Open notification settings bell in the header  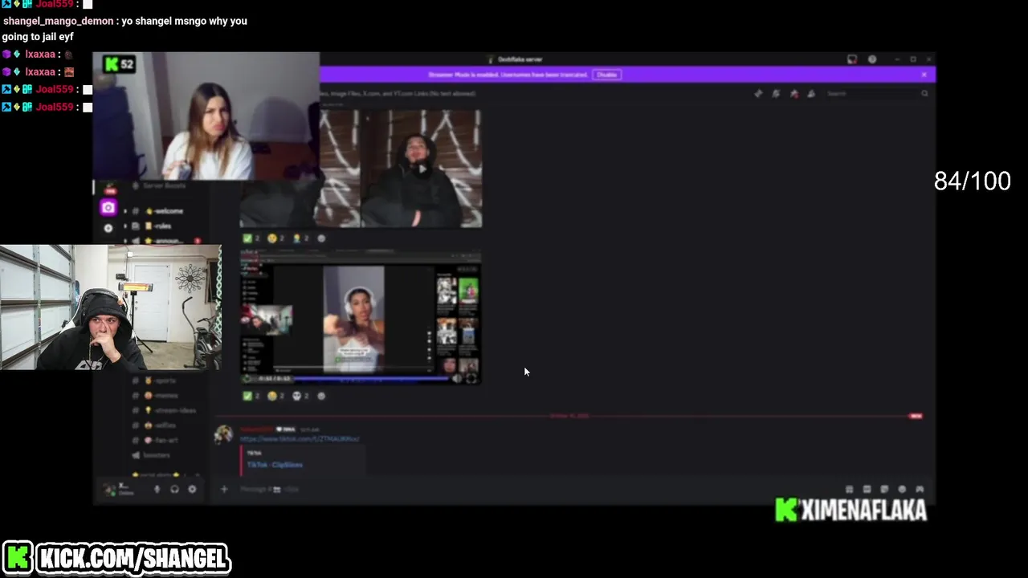pyautogui.click(x=776, y=93)
